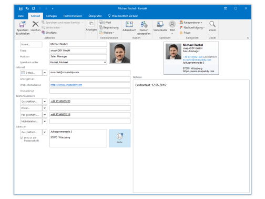Click the Save icon in title bar
The width and height of the screenshot is (265, 199).
pyautogui.click(x=21, y=8)
